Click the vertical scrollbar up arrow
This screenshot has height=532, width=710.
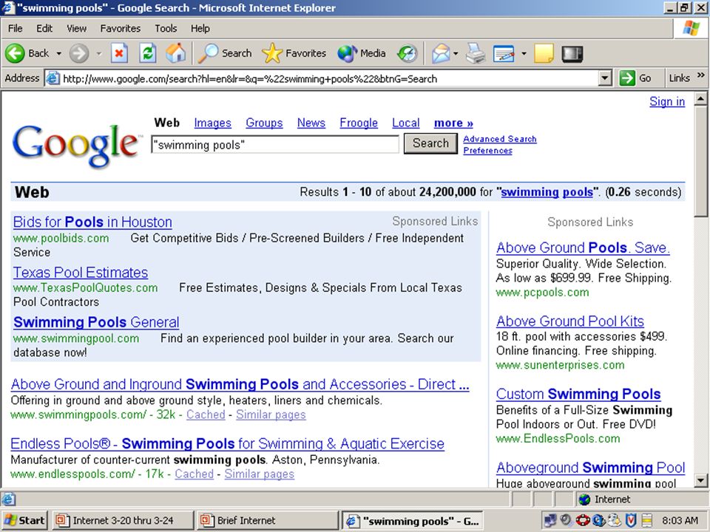(700, 98)
